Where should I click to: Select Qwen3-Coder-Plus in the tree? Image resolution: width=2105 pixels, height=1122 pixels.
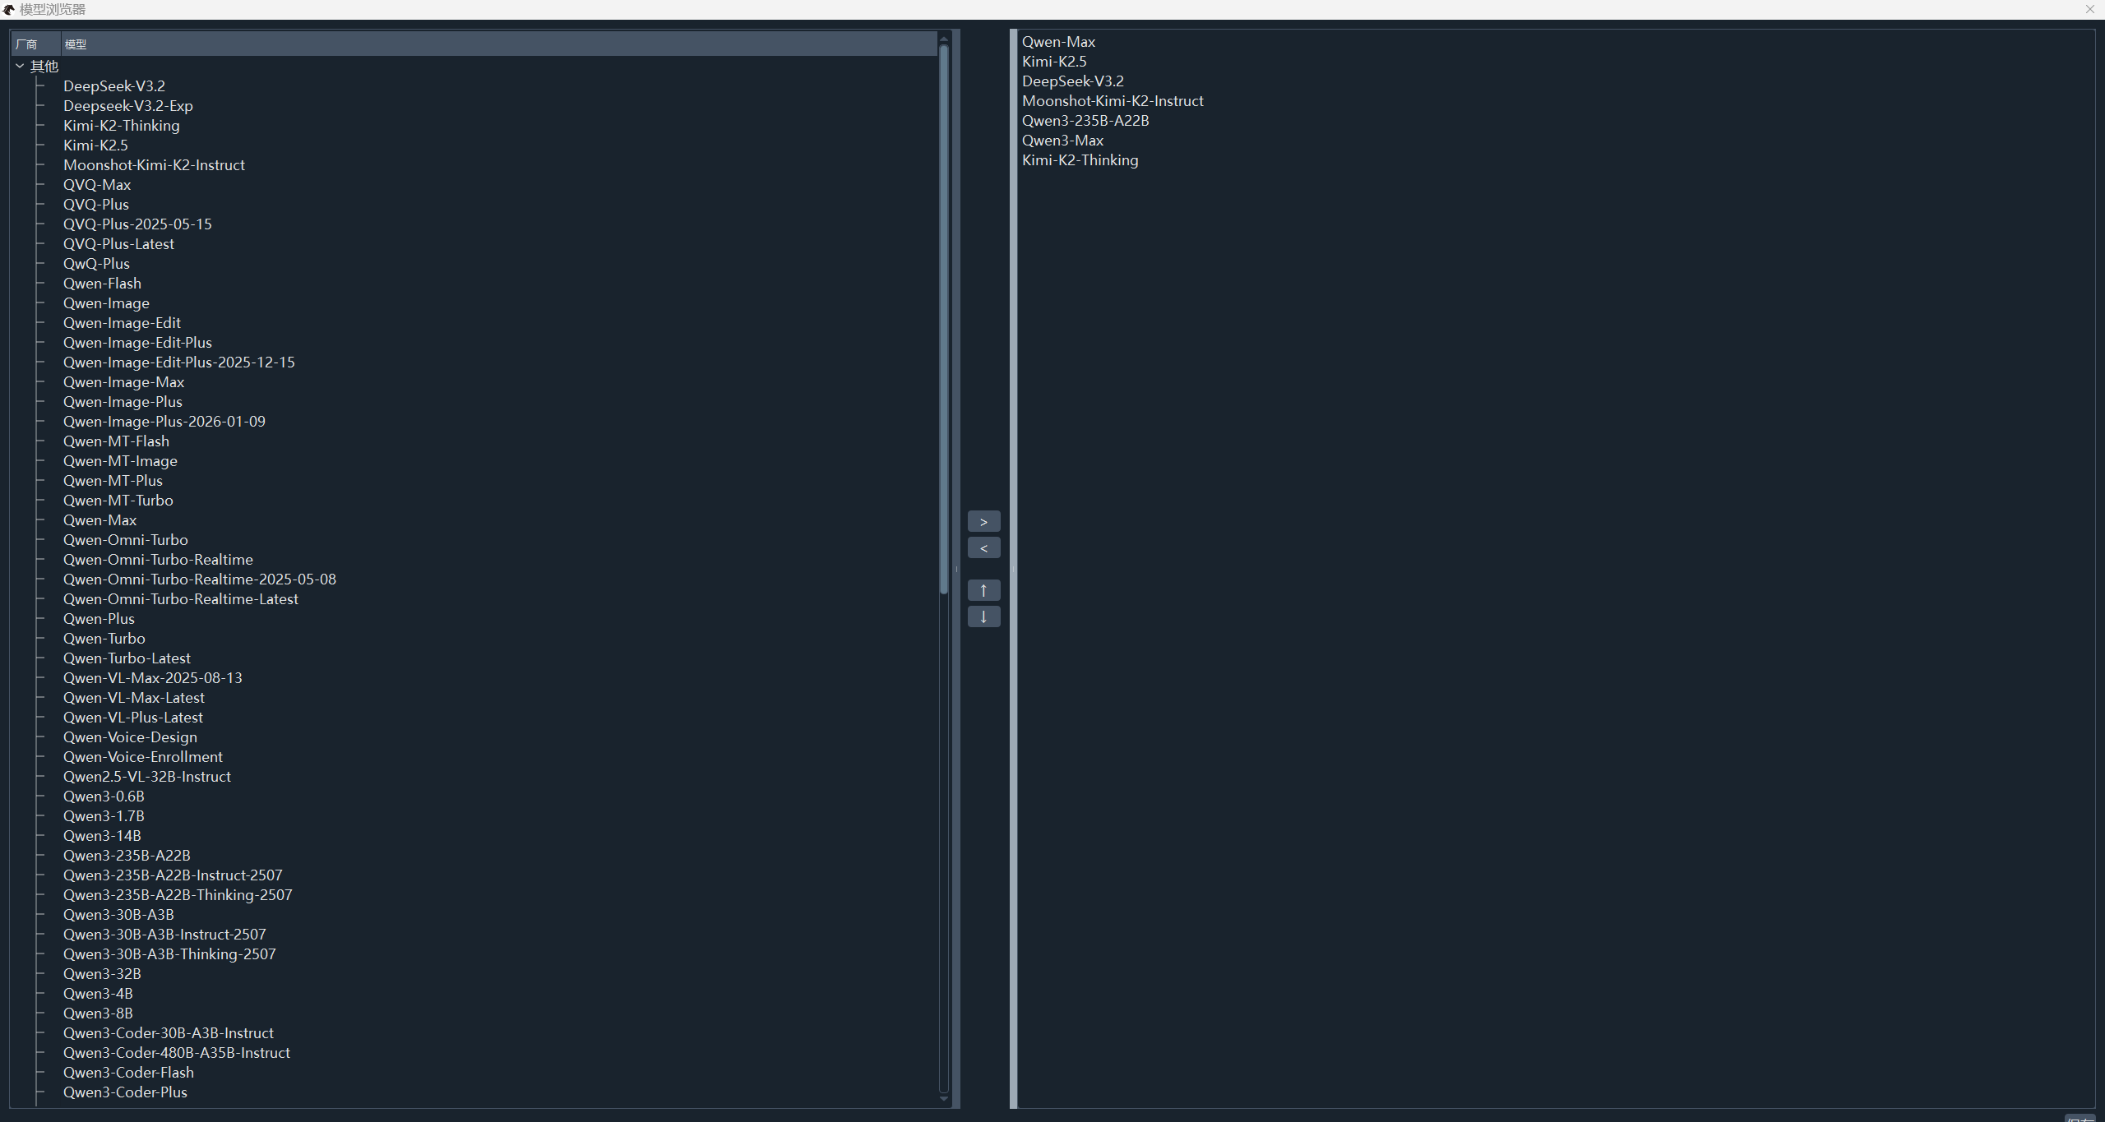(125, 1092)
